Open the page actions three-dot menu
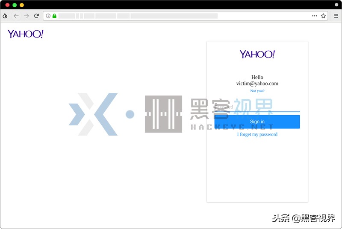 [x=315, y=16]
